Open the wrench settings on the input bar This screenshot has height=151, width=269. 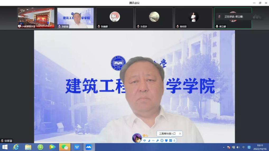[157, 141]
